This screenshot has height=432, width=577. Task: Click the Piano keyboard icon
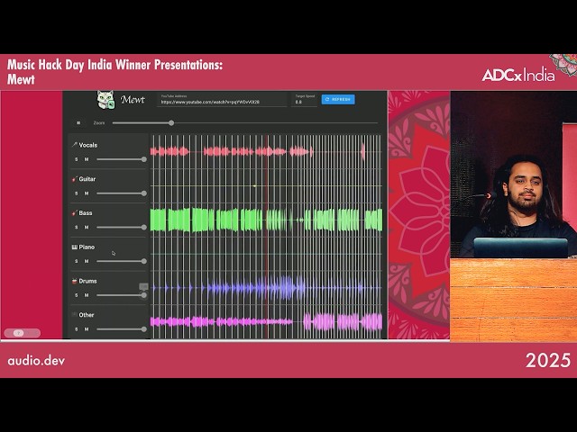click(x=74, y=247)
